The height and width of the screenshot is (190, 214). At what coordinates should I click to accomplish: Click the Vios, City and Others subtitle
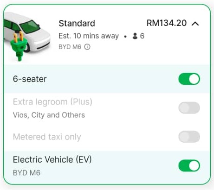tap(49, 115)
